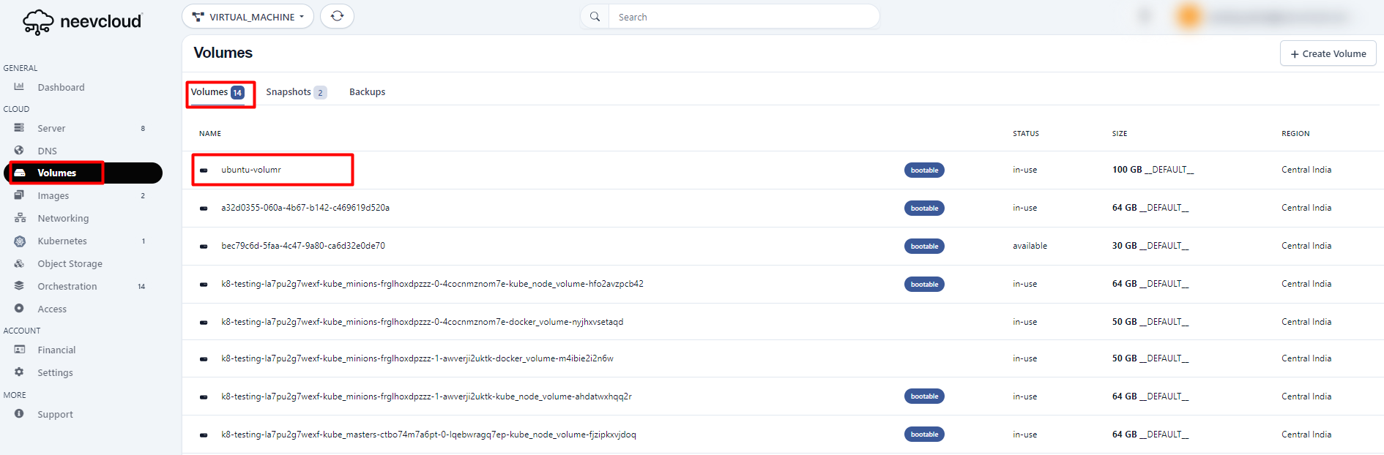Go to the Server section in the sidebar
Screen dimensions: 1384x455
click(x=51, y=128)
